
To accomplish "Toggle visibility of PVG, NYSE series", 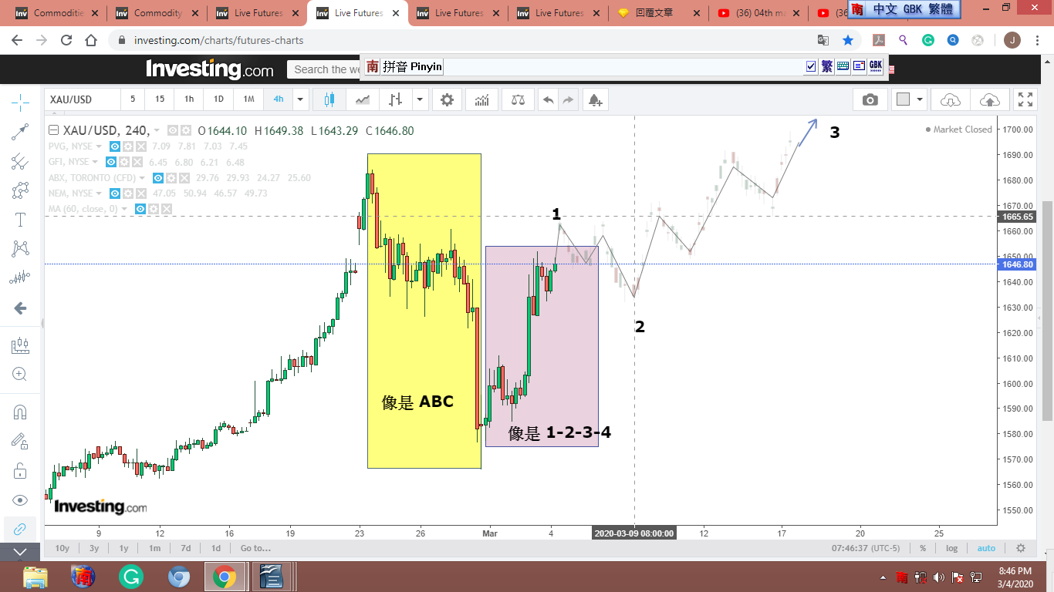I will click(x=114, y=146).
